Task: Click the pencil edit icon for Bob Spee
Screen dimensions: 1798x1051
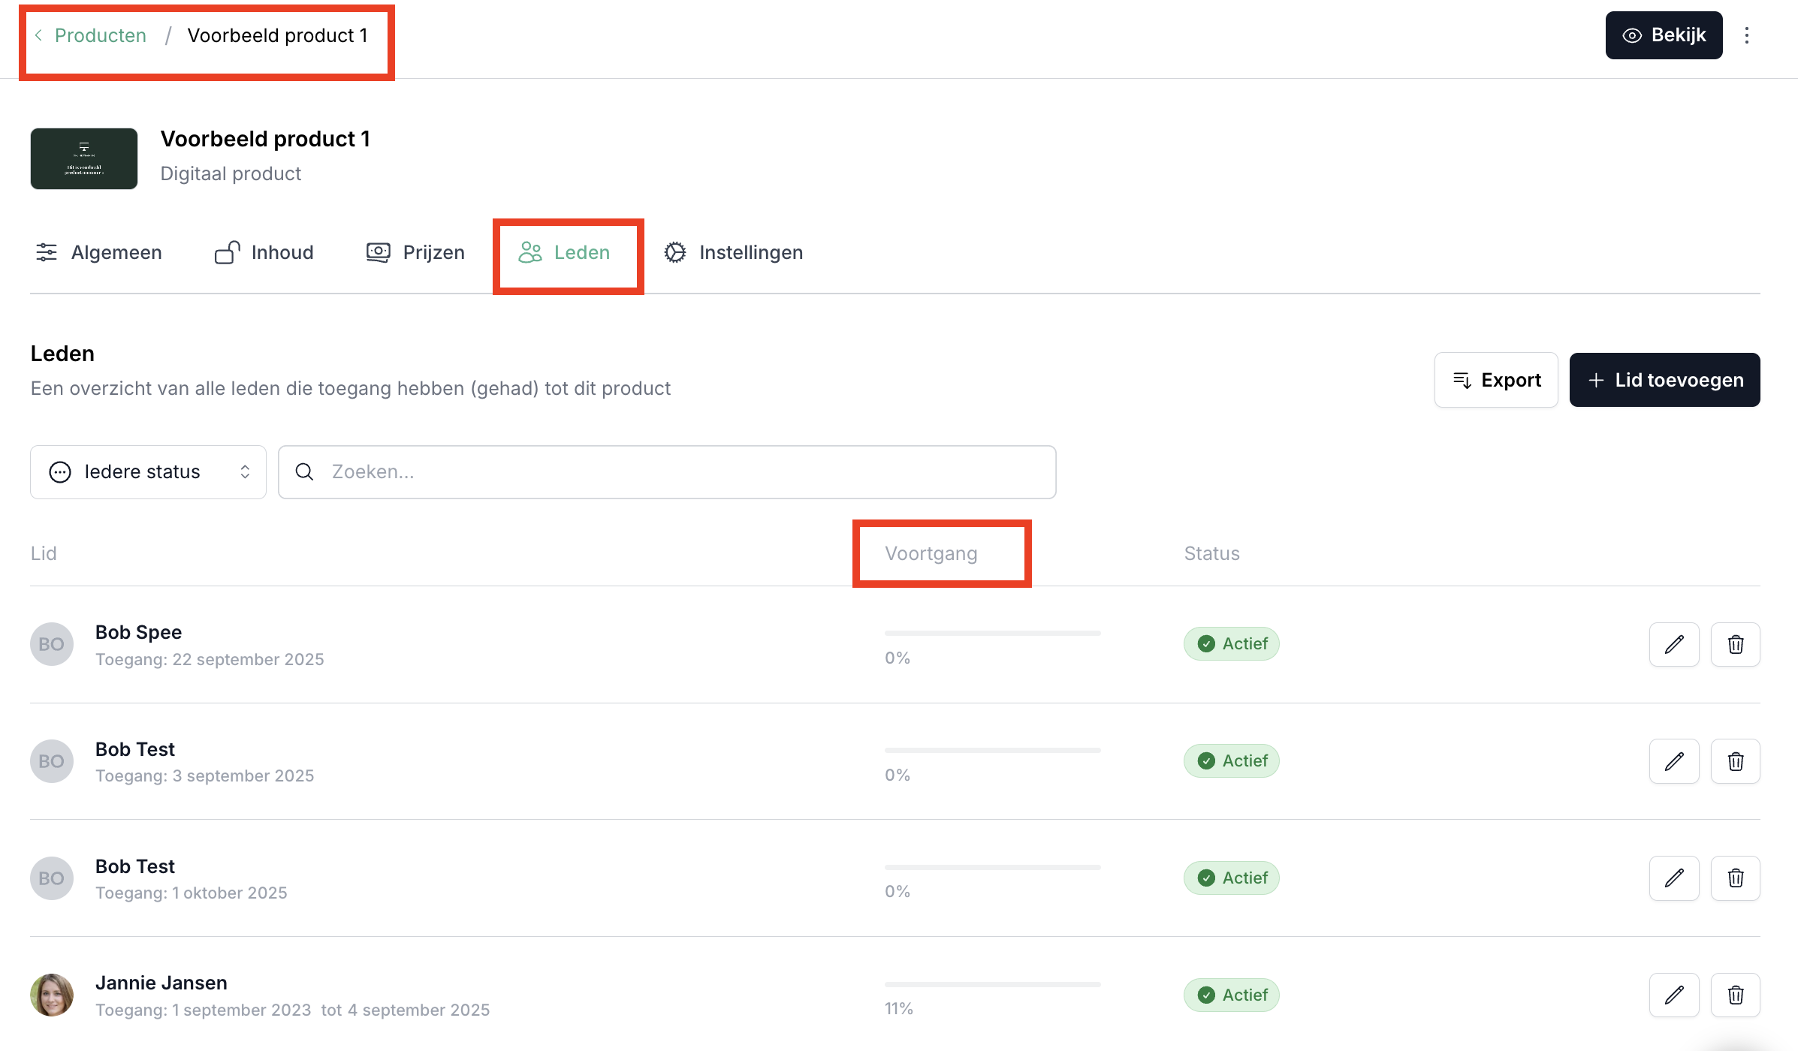Action: [1674, 644]
